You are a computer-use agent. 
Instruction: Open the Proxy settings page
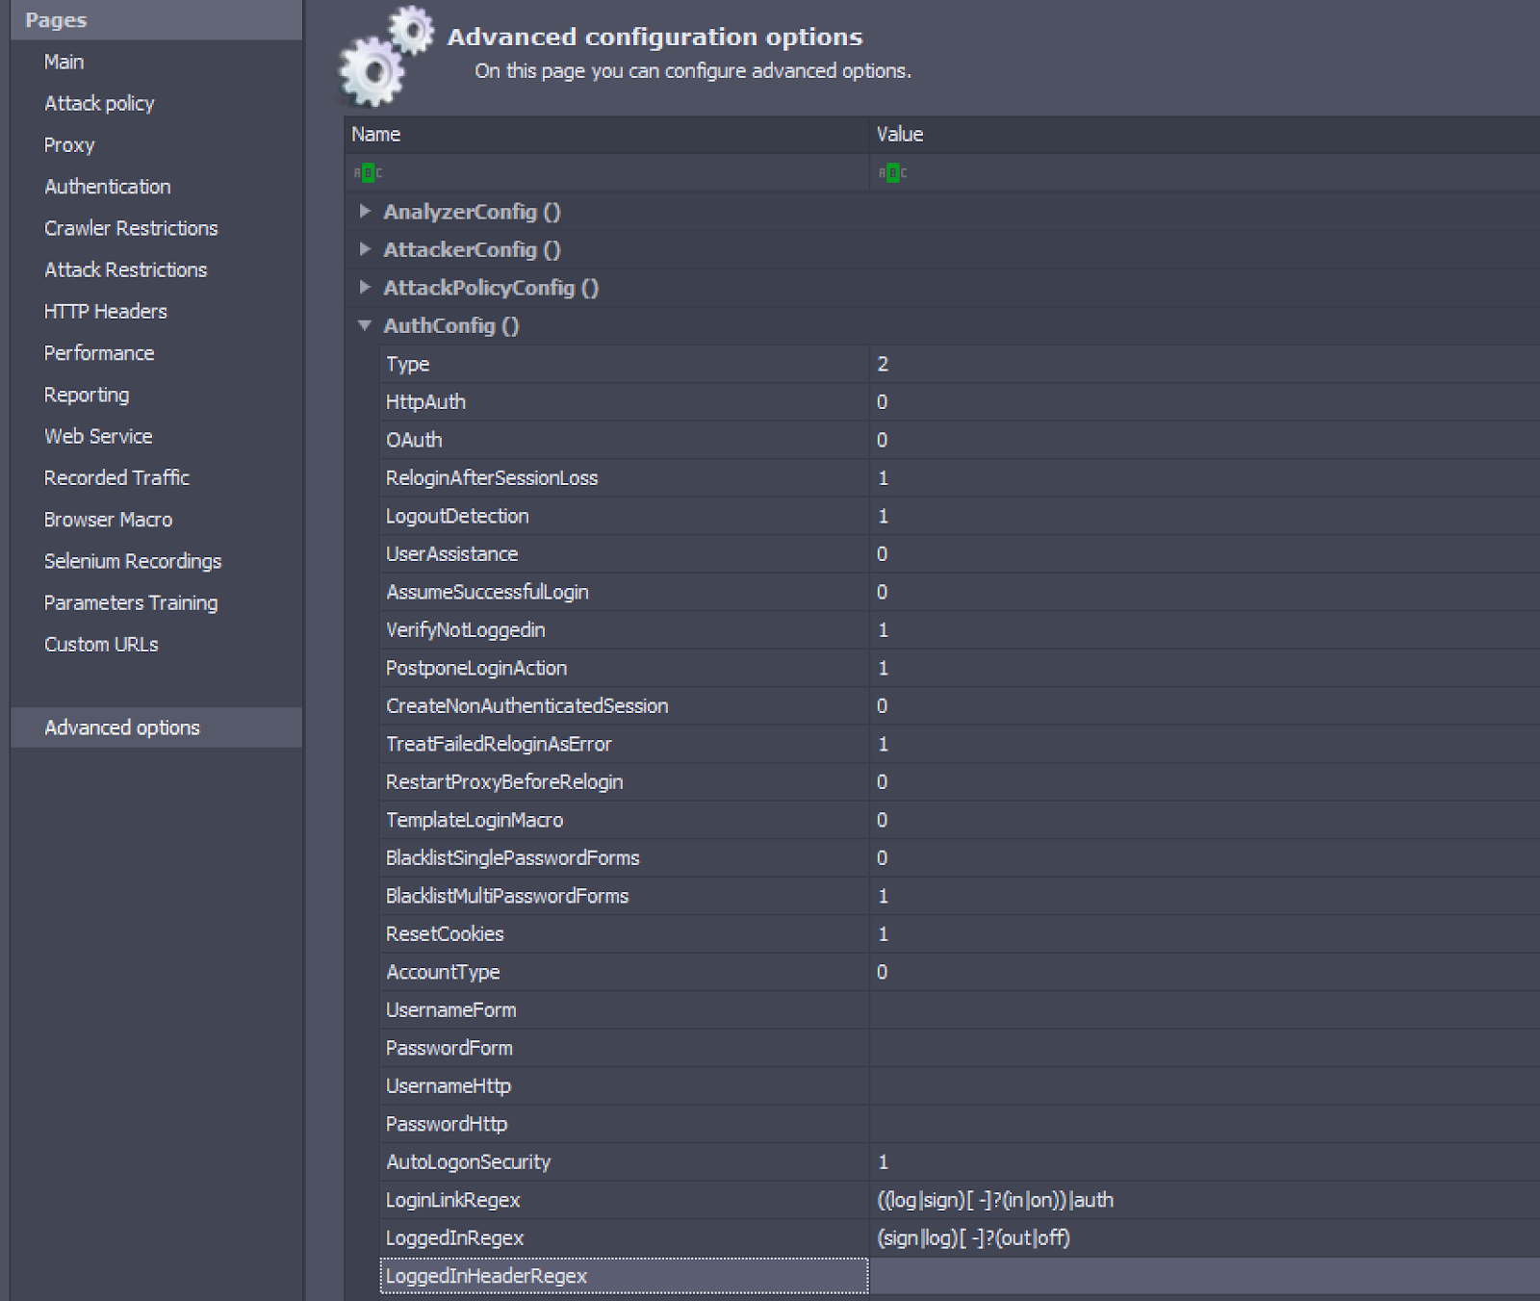click(69, 145)
